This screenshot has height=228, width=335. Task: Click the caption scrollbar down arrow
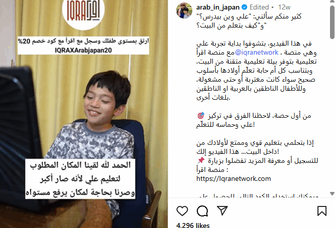332,193
